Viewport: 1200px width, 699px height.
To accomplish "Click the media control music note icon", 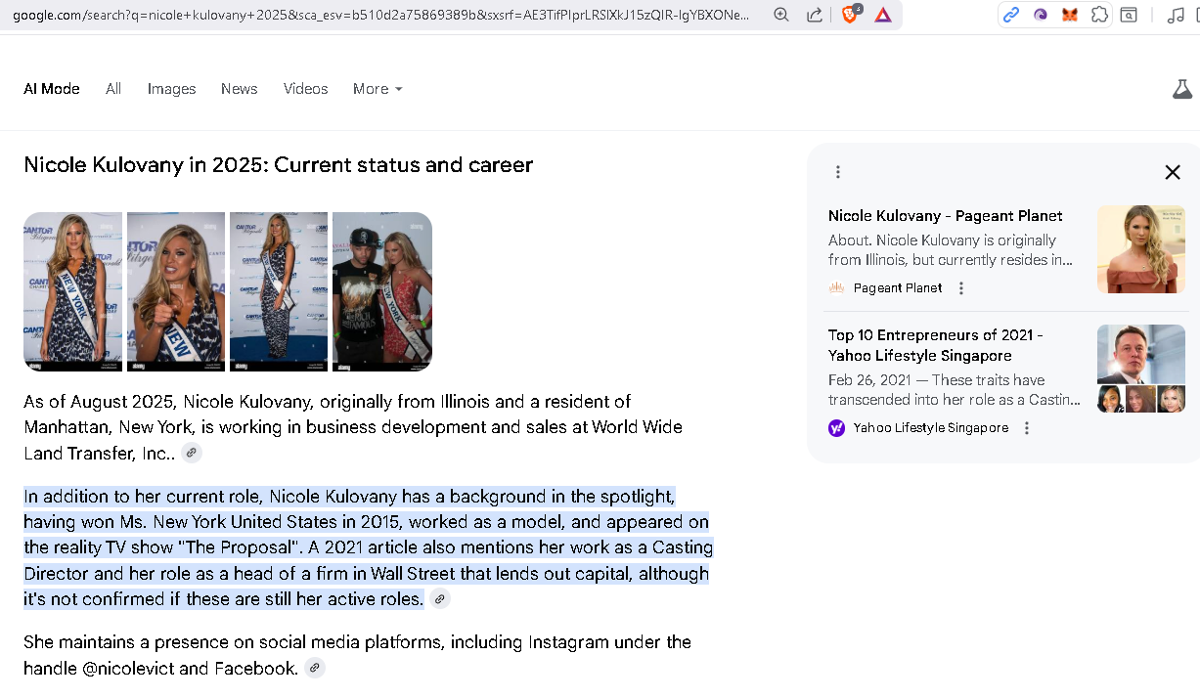I will [1176, 15].
